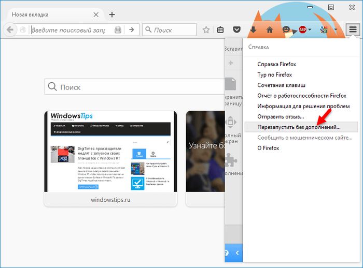Choose Перезапустить без дополнений menu item
The image size is (363, 268).
(301, 127)
